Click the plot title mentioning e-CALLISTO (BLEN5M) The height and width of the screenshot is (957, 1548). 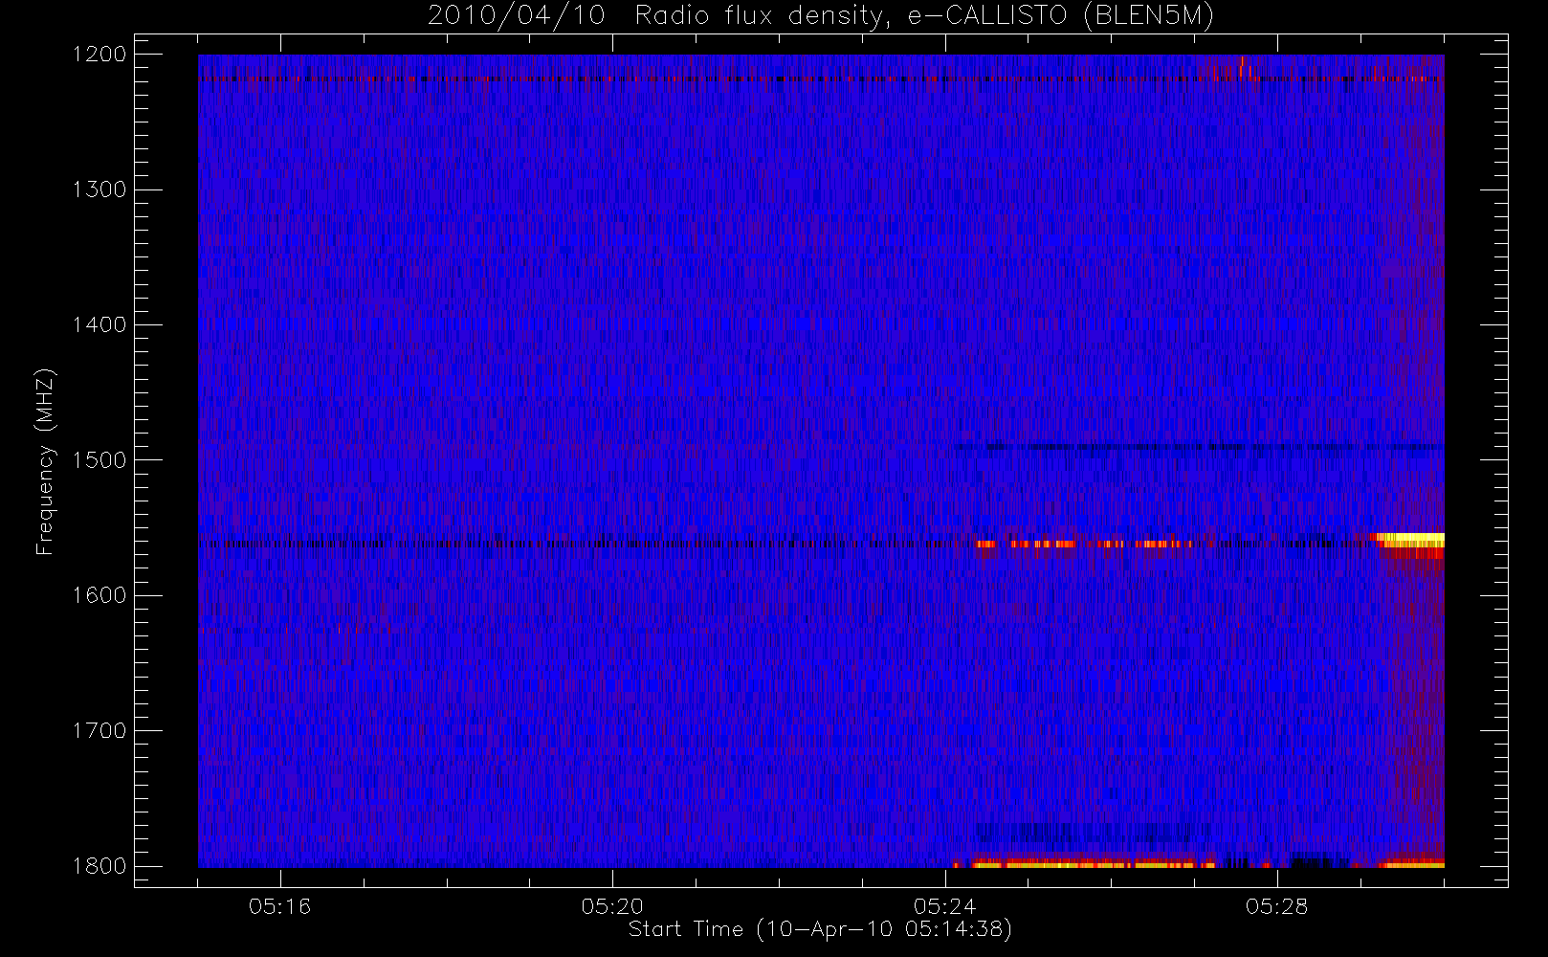pos(821,16)
